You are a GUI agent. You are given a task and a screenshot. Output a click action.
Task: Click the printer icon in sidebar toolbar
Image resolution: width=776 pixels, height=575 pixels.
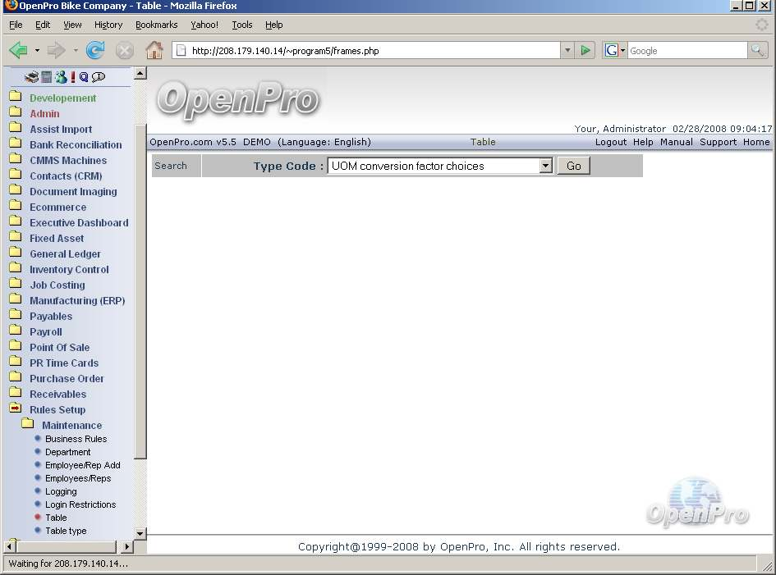(x=32, y=77)
